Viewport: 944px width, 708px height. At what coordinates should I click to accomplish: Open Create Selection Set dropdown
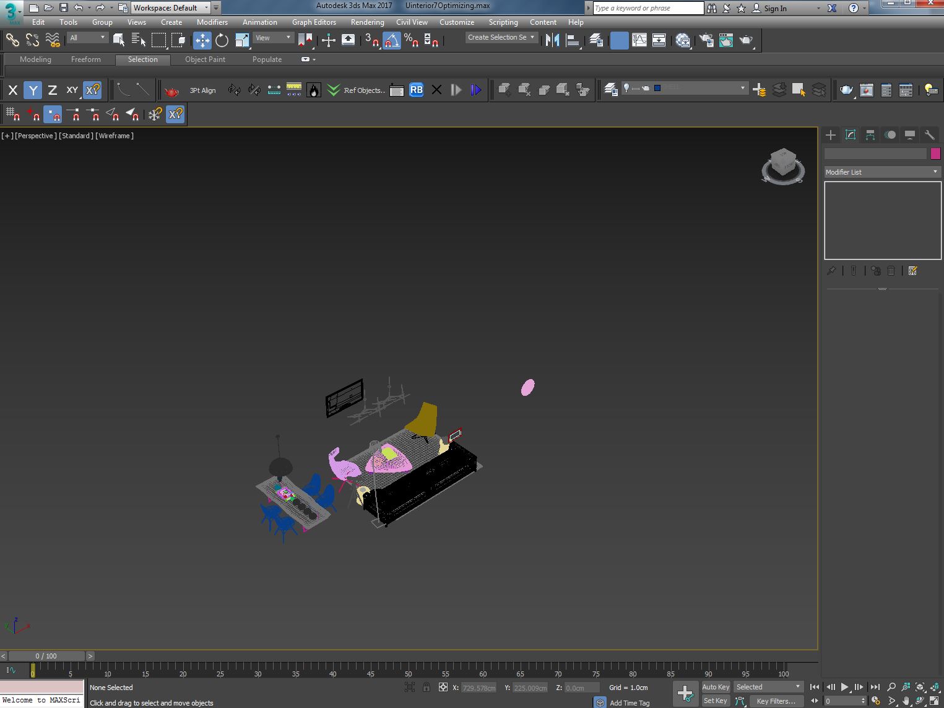click(x=501, y=37)
